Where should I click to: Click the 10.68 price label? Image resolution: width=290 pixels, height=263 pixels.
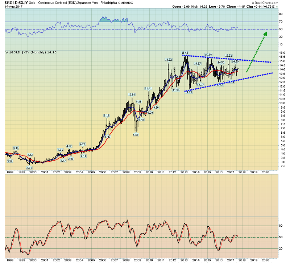tap(132, 95)
